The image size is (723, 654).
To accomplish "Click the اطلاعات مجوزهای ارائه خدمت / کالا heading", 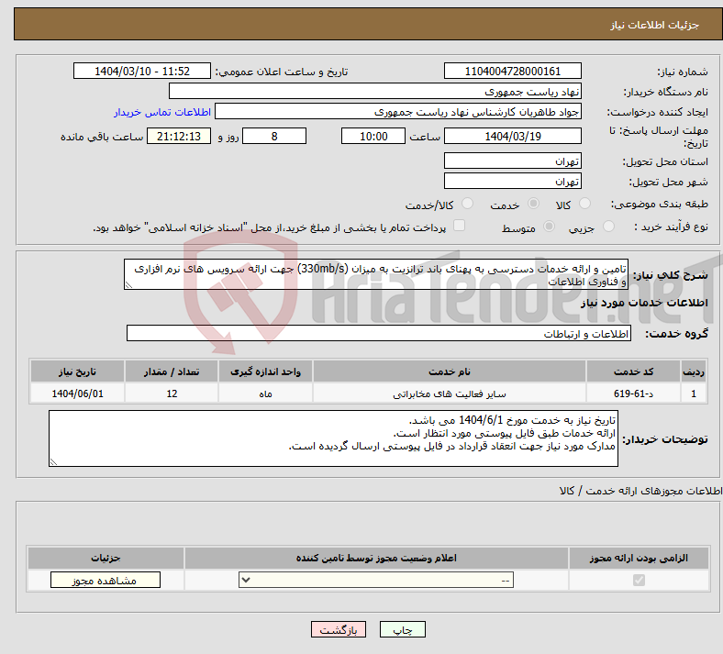I will (640, 491).
